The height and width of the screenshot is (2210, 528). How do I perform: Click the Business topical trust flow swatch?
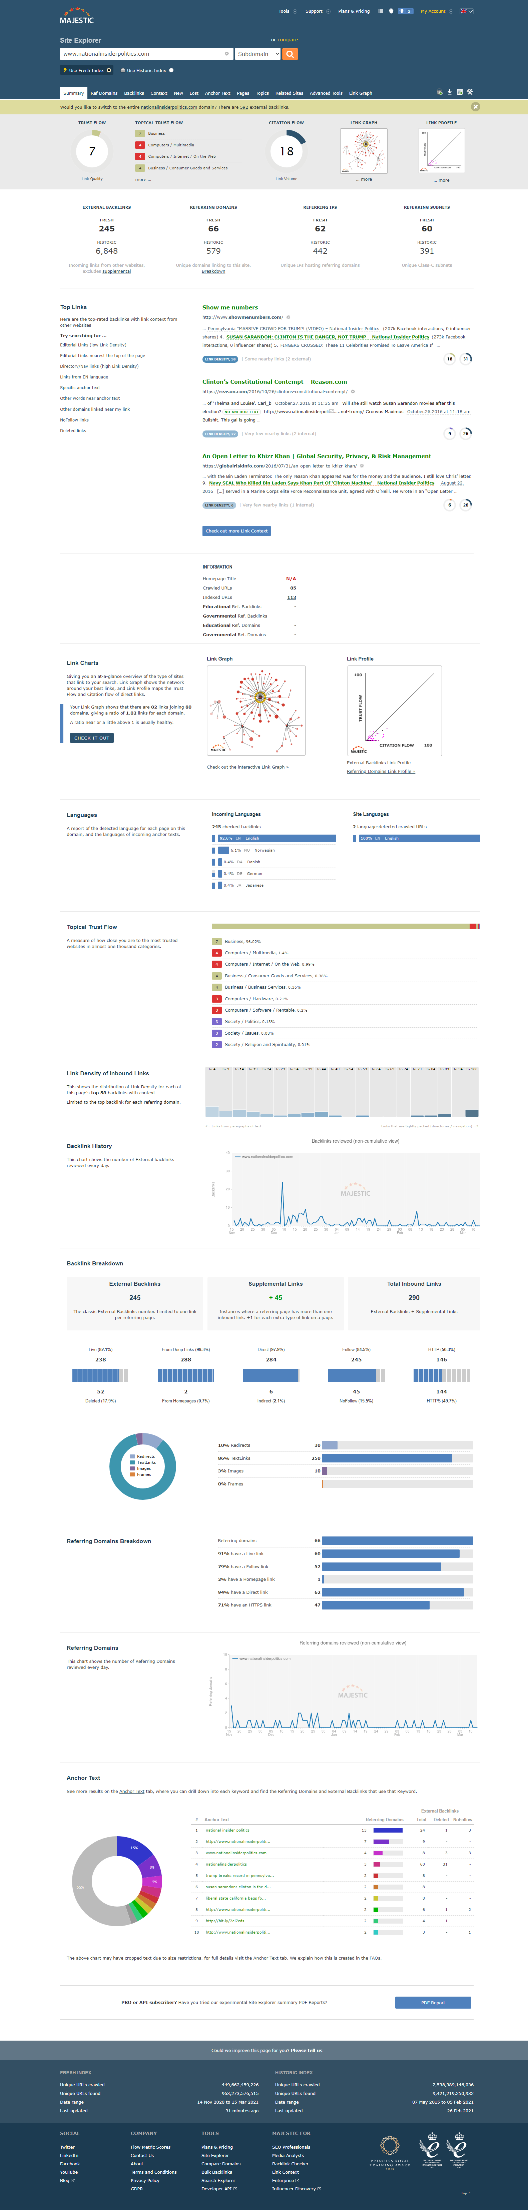click(x=217, y=941)
